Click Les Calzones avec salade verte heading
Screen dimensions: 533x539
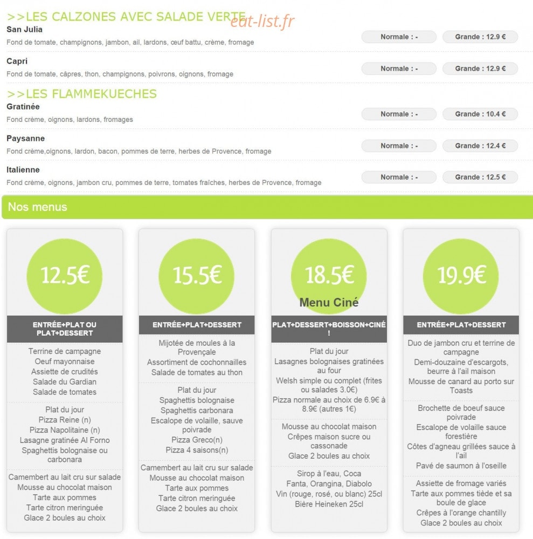(x=127, y=17)
